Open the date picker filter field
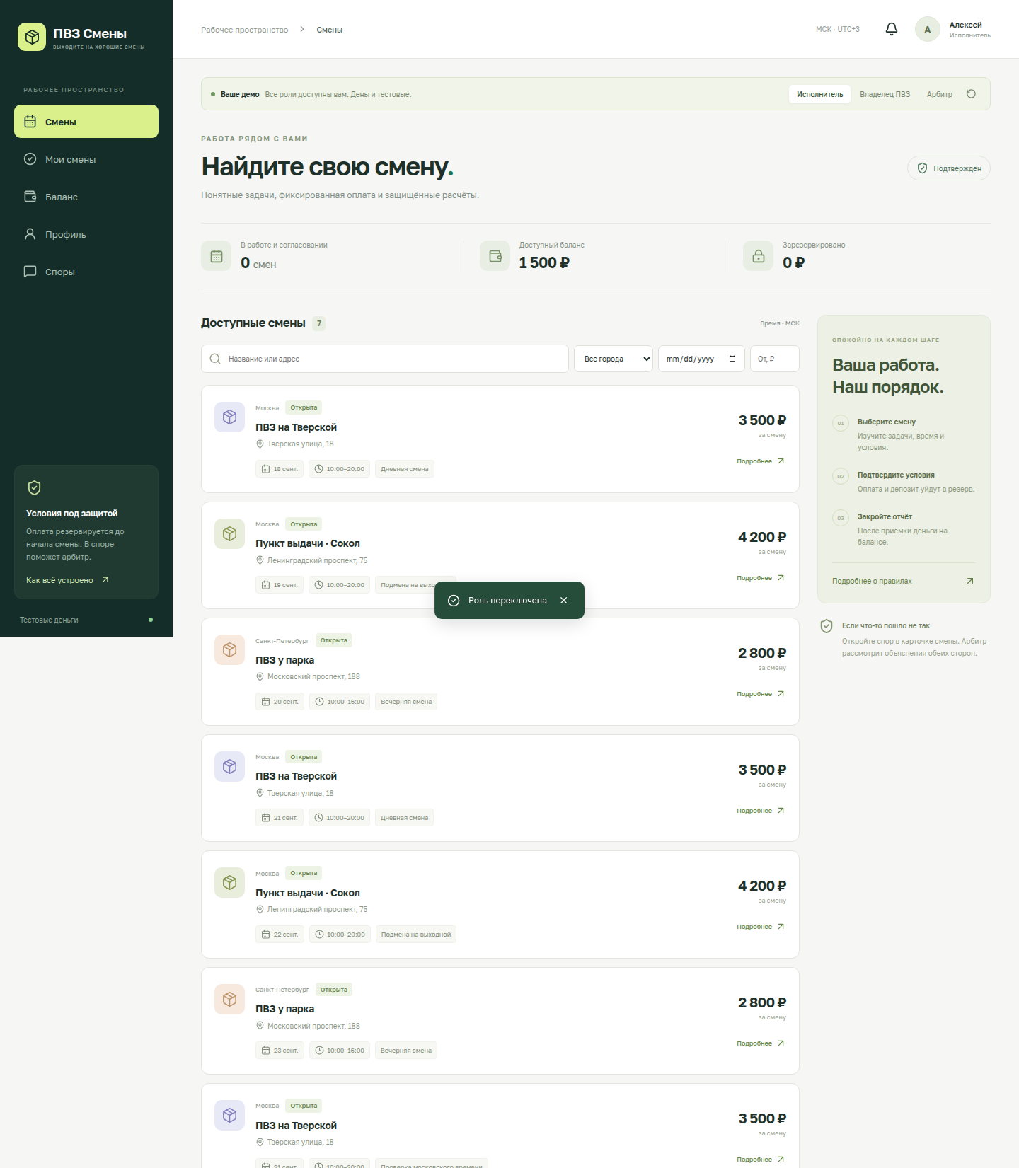Screen dimensions: 1019x1168 701,359
